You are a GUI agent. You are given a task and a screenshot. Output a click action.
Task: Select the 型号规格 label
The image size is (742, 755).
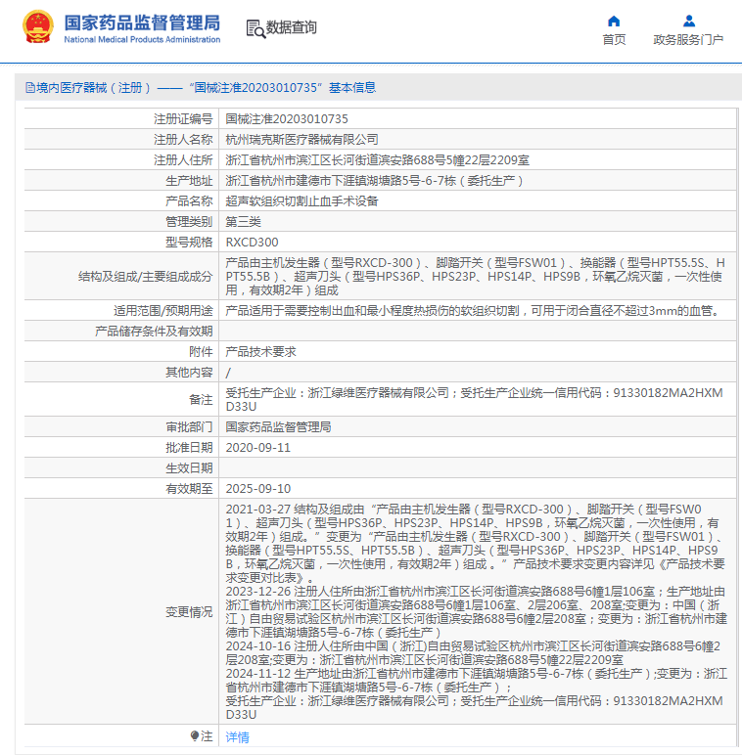coord(189,242)
